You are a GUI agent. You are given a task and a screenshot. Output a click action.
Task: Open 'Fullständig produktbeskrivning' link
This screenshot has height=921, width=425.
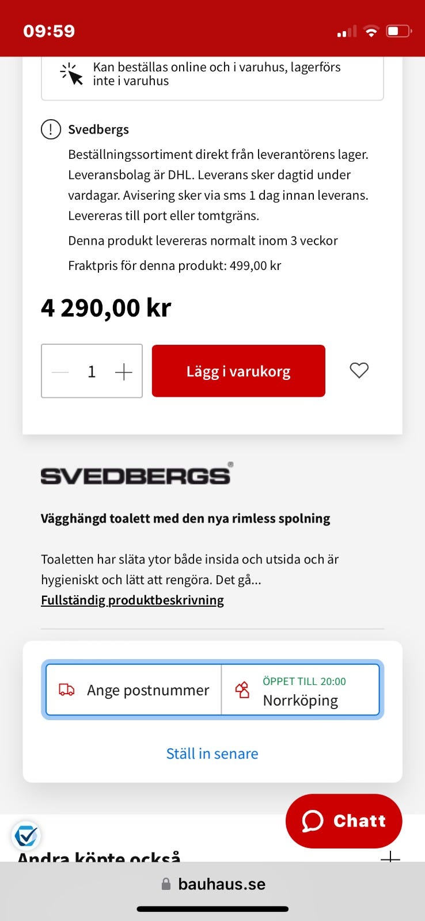(132, 600)
